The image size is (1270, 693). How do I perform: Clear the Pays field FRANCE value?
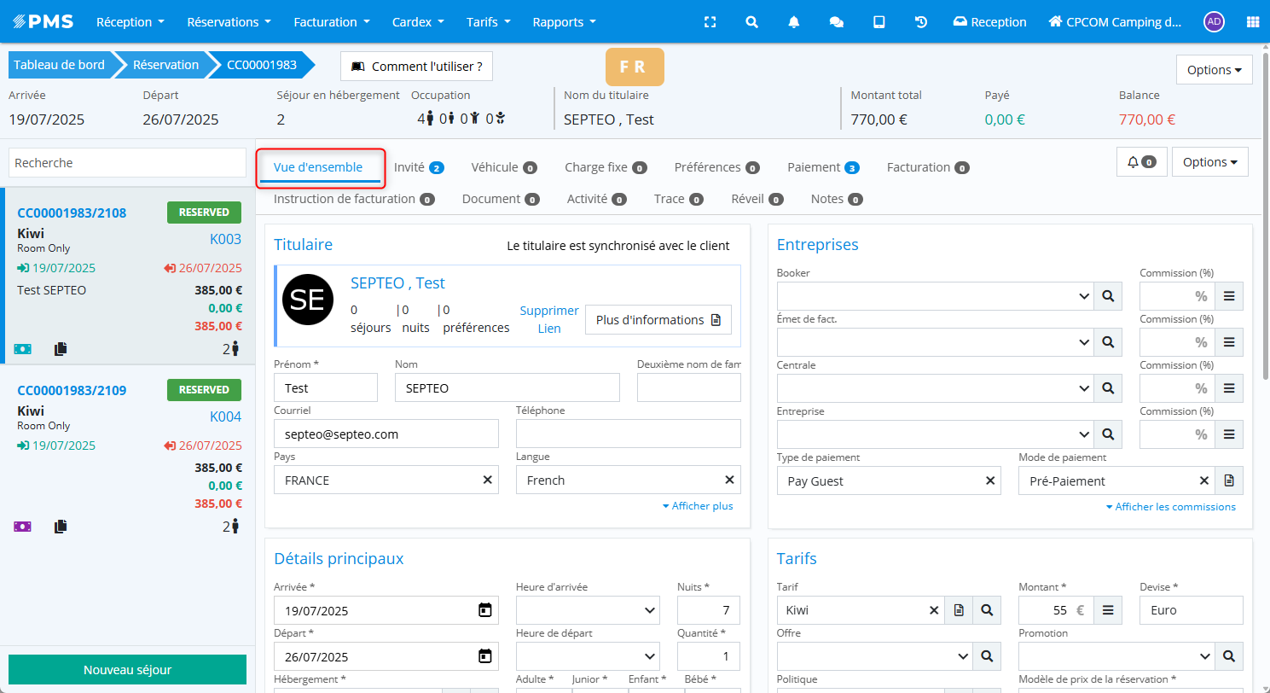point(488,480)
